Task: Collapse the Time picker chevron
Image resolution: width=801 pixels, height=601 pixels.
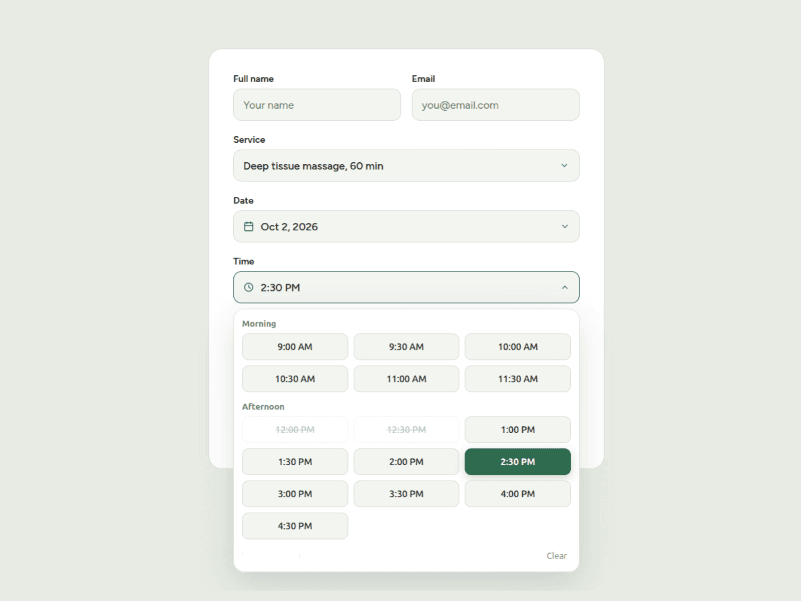Action: (565, 287)
